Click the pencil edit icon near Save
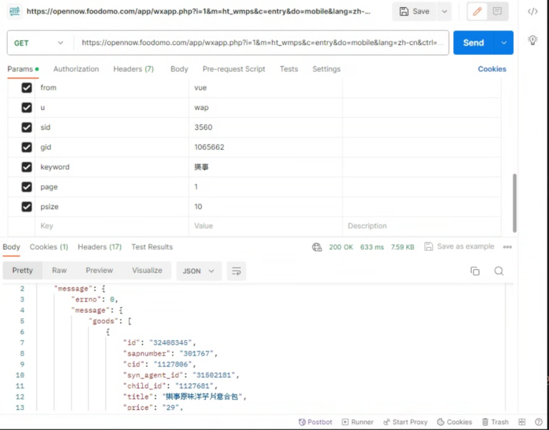The height and width of the screenshot is (430, 549). coord(477,11)
